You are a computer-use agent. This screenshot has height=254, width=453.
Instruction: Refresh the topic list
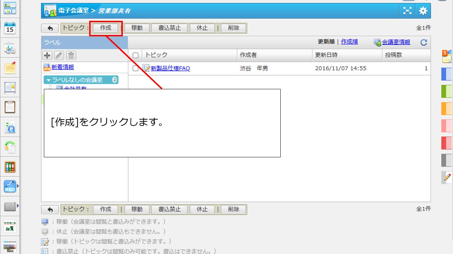click(424, 43)
